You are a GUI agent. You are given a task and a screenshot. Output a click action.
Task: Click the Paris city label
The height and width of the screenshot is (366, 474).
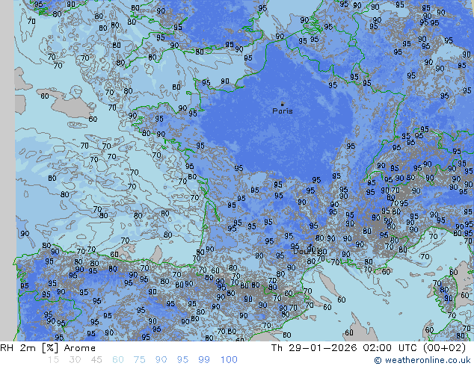[283, 111]
